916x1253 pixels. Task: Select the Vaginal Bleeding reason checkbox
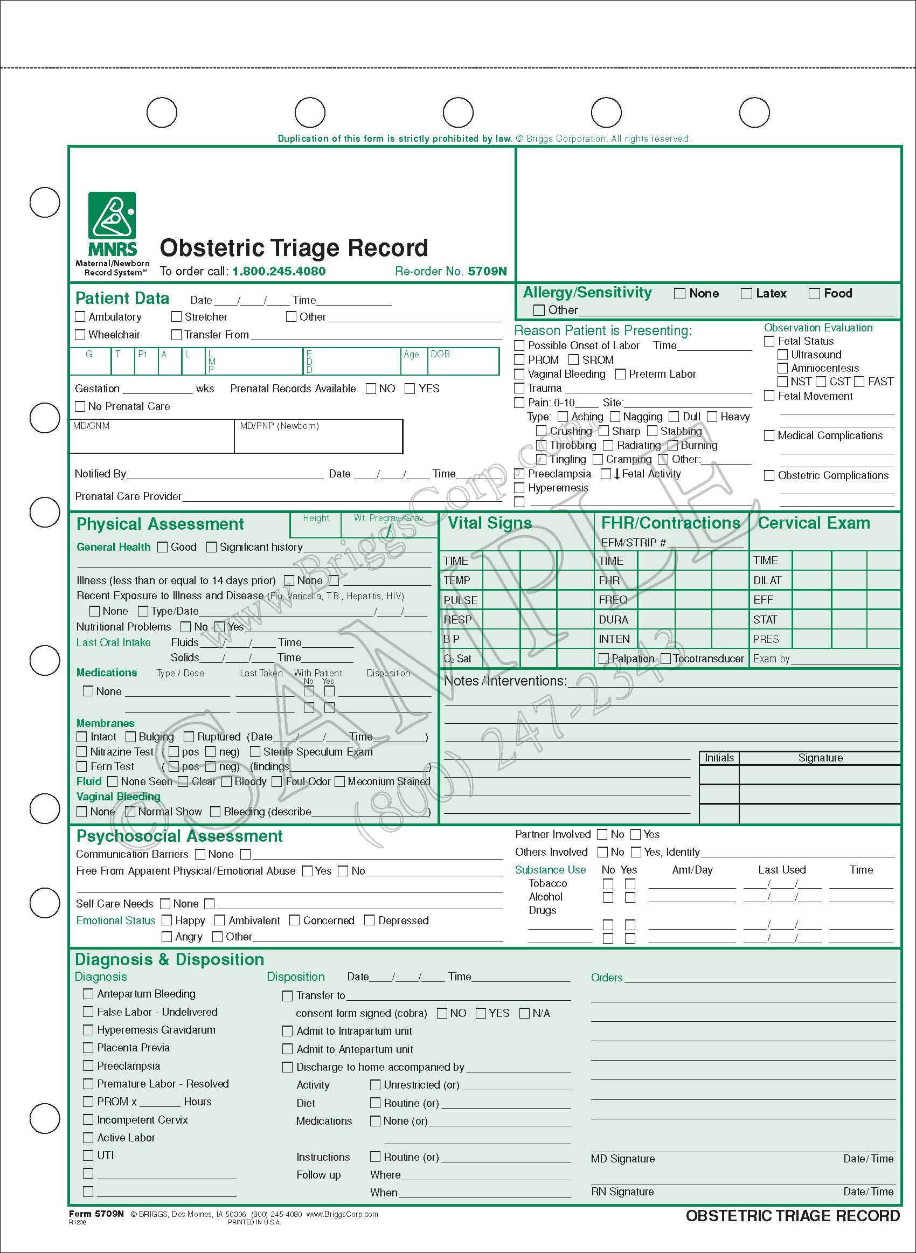(x=519, y=374)
